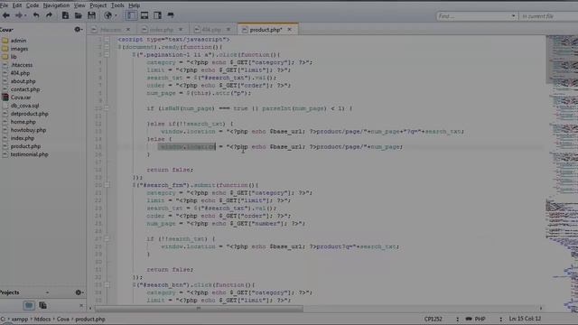
Task: Select detproduct.php in file list
Action: point(29,114)
